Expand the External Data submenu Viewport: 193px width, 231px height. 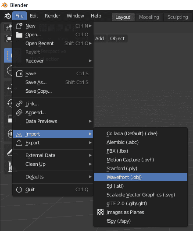(53, 155)
